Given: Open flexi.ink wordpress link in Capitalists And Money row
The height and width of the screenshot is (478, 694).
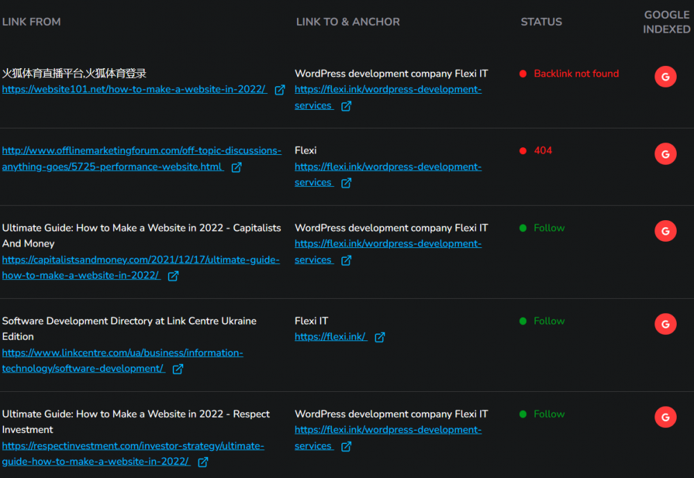Looking at the screenshot, I should [x=388, y=252].
